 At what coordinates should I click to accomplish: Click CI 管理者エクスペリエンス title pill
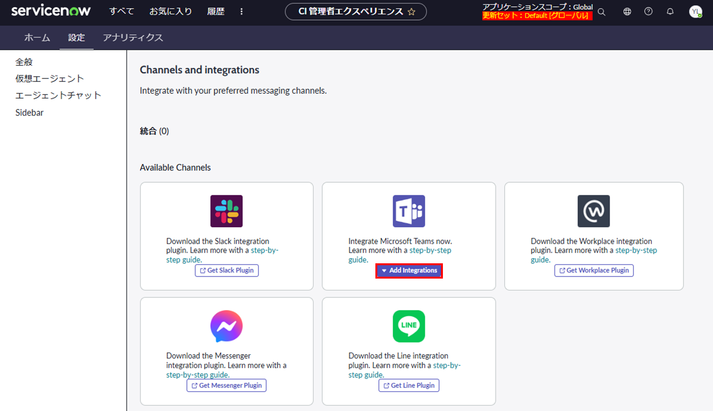tap(356, 11)
